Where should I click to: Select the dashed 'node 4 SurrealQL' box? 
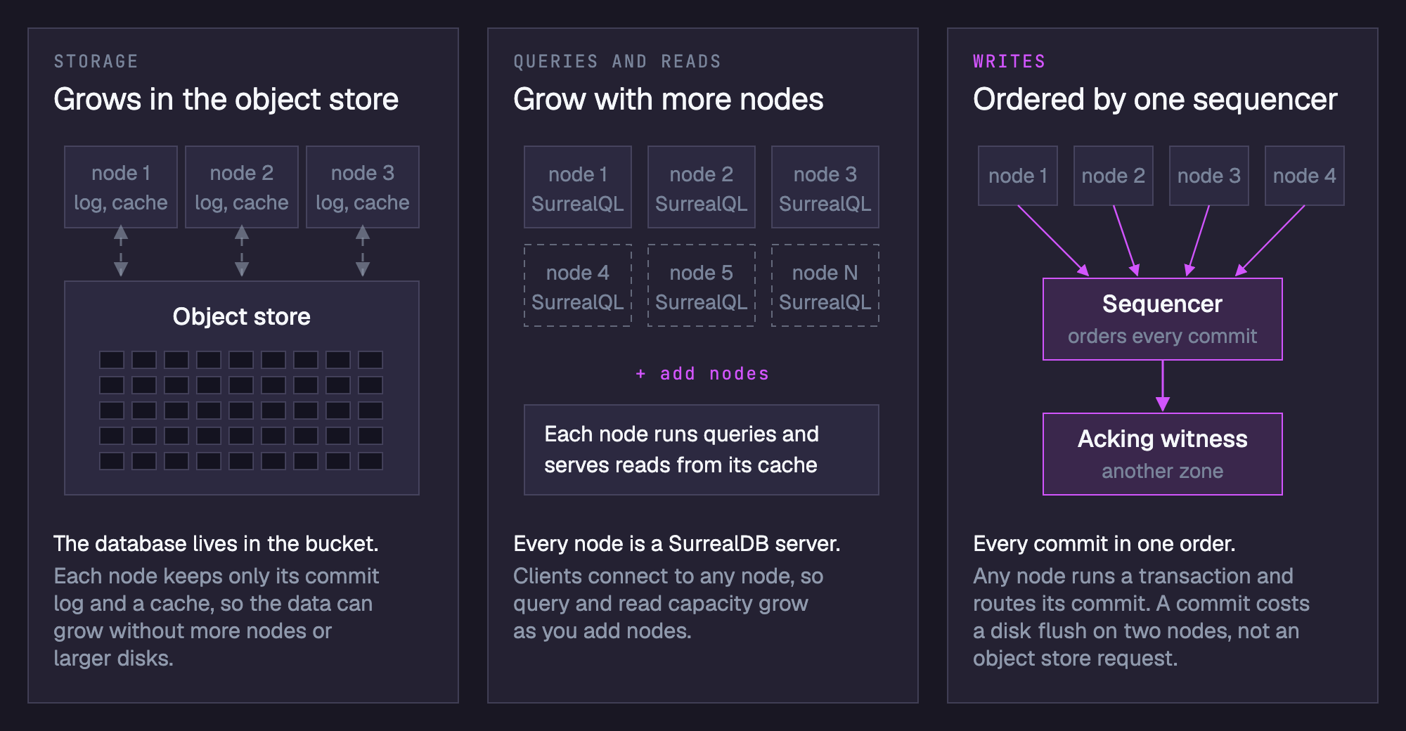click(x=578, y=285)
